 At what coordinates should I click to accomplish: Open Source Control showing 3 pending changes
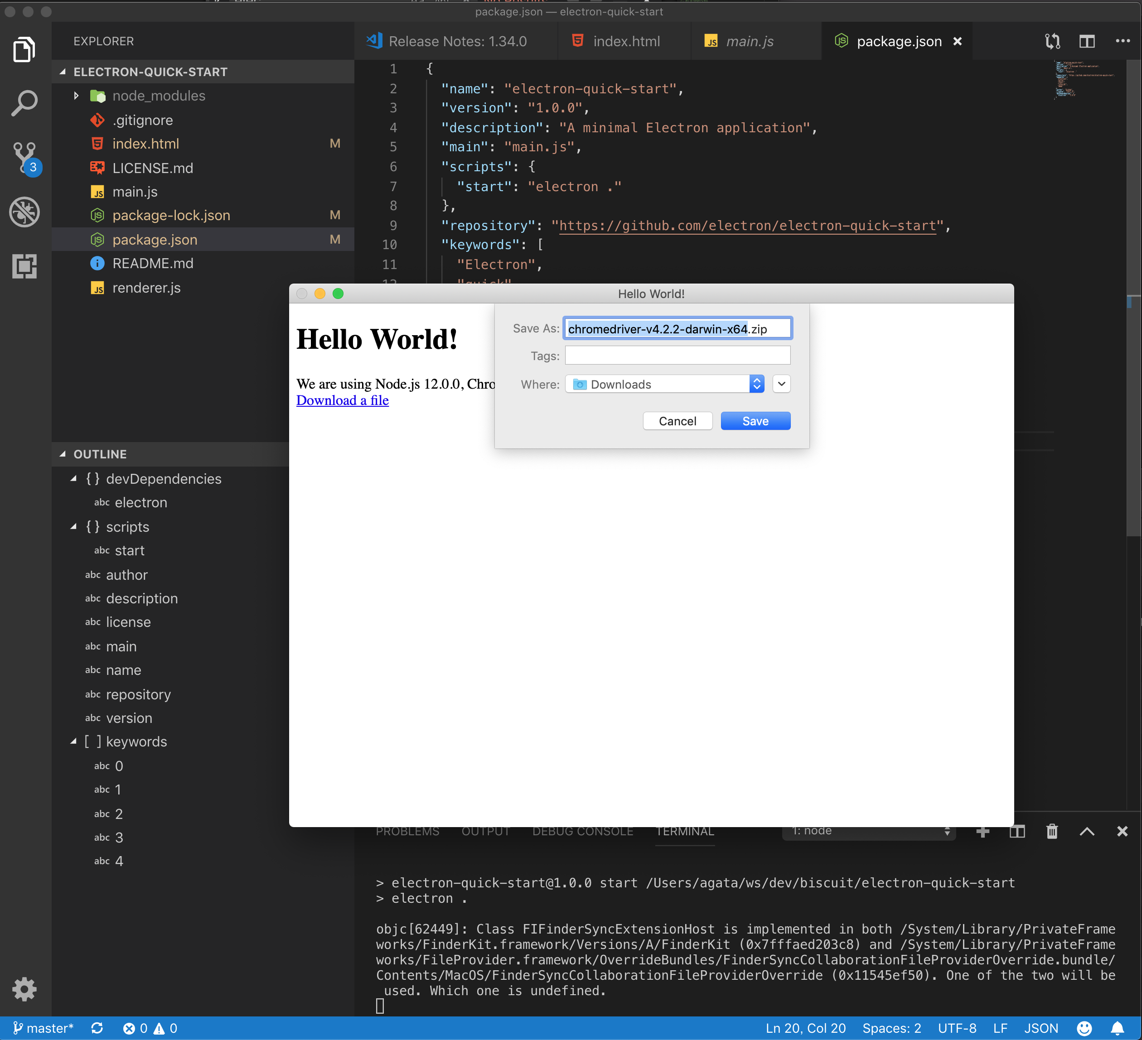pyautogui.click(x=25, y=157)
